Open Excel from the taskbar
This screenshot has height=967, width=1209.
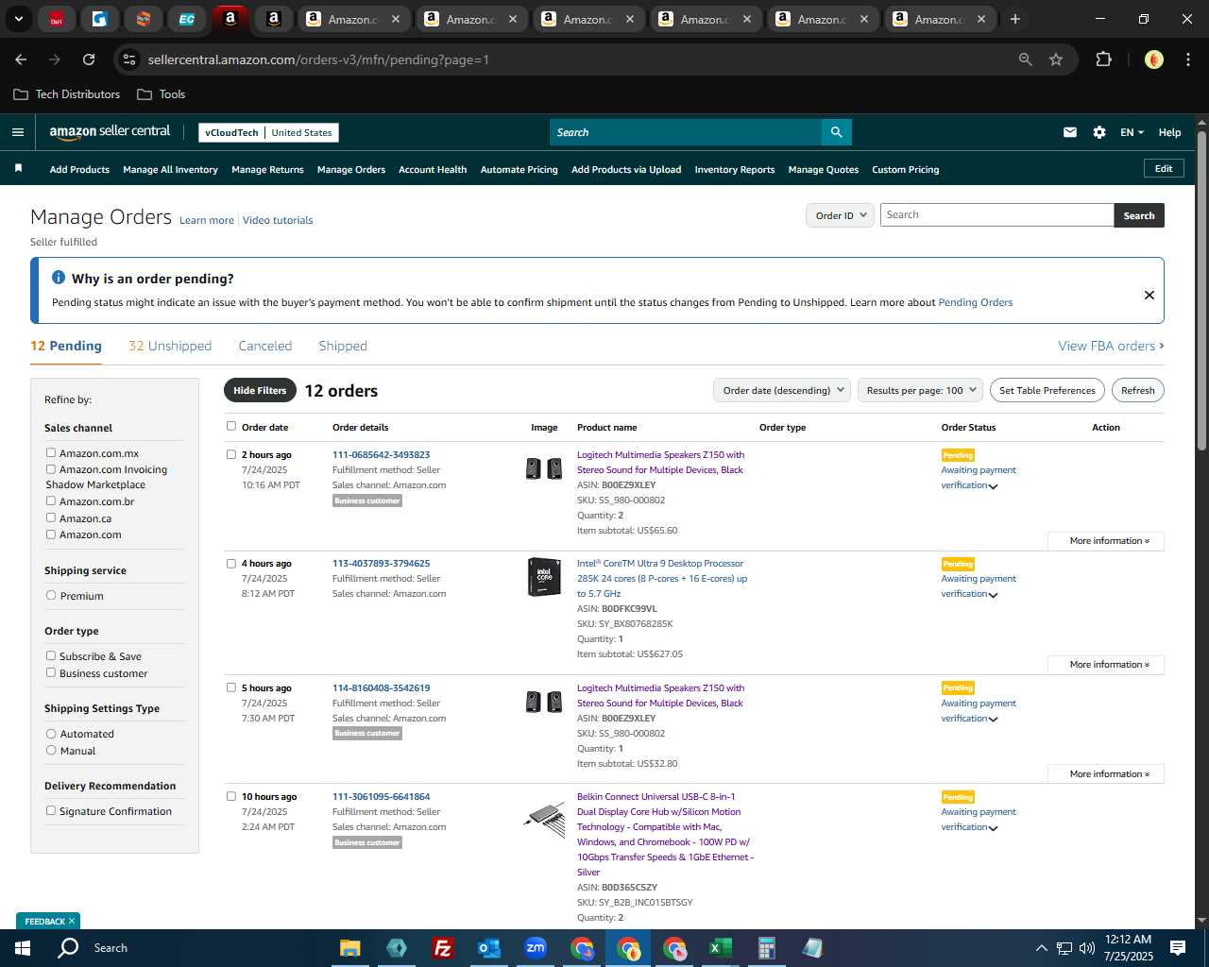point(720,948)
